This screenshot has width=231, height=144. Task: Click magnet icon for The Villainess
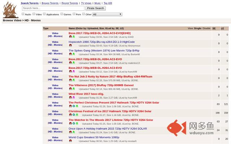[70, 89]
